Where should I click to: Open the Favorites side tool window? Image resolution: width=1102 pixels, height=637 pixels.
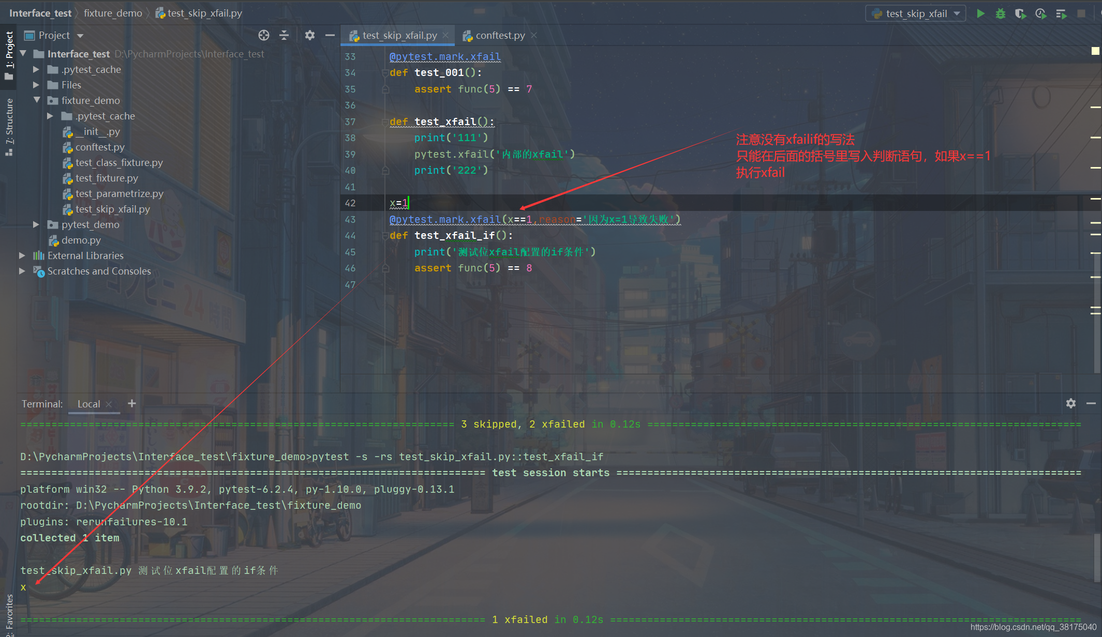pyautogui.click(x=9, y=615)
